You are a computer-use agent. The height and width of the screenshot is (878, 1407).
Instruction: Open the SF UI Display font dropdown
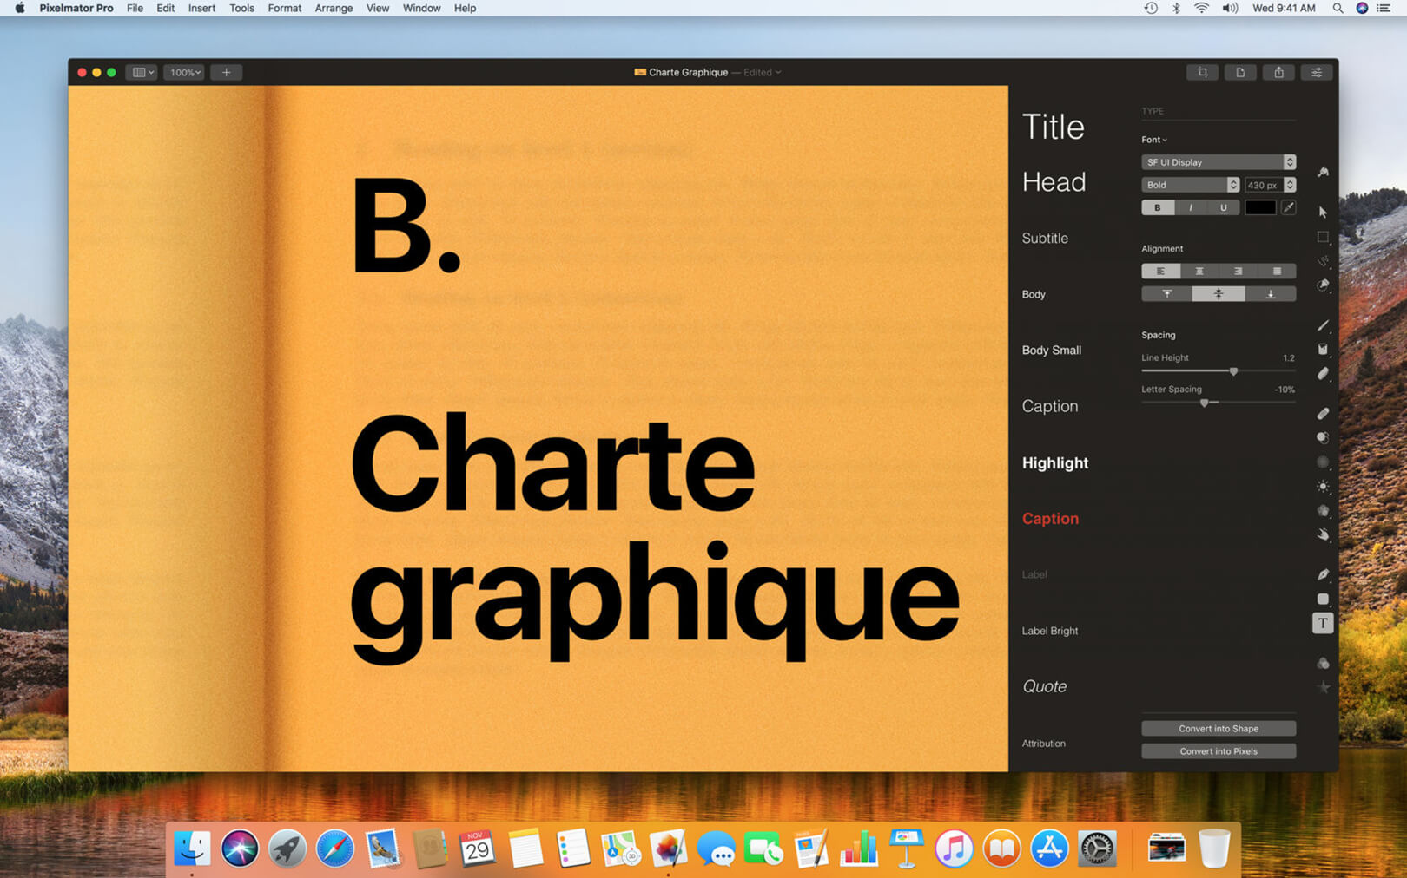tap(1219, 162)
